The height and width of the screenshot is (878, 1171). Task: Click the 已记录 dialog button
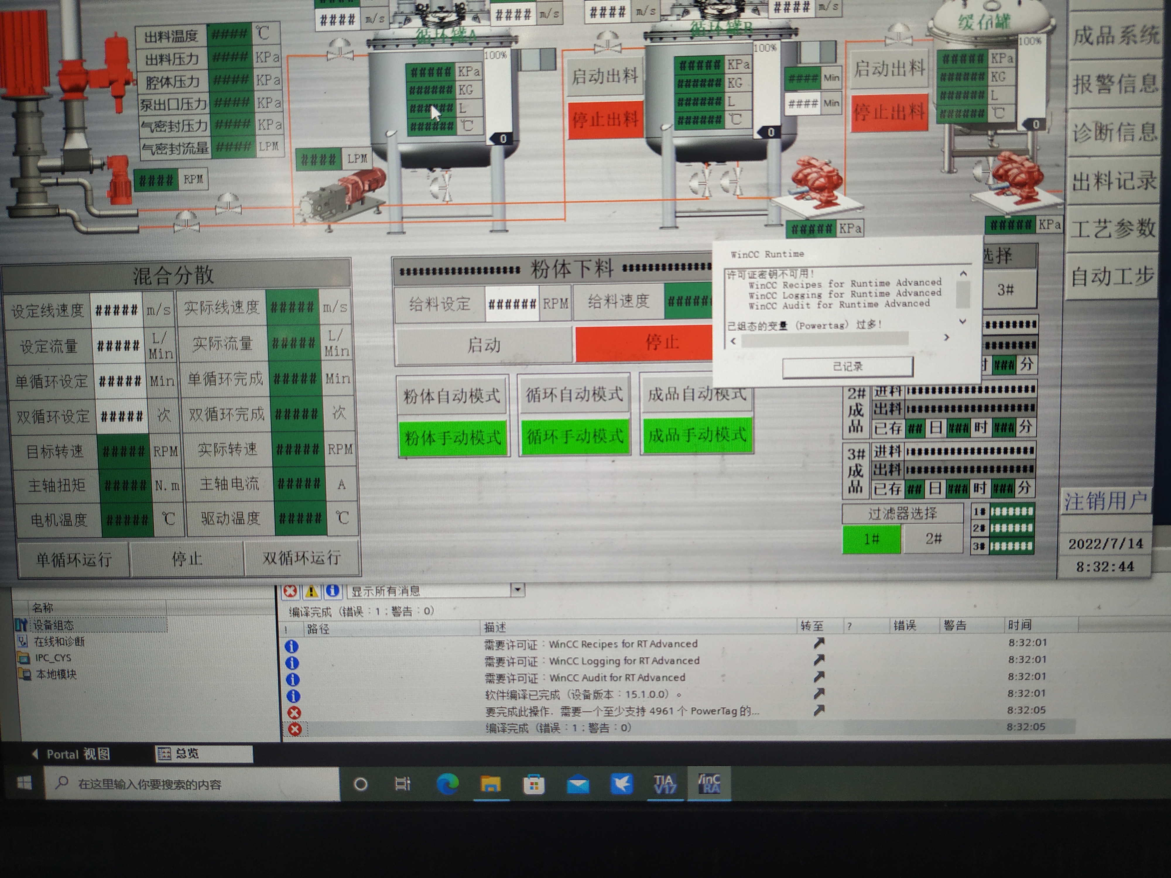848,367
